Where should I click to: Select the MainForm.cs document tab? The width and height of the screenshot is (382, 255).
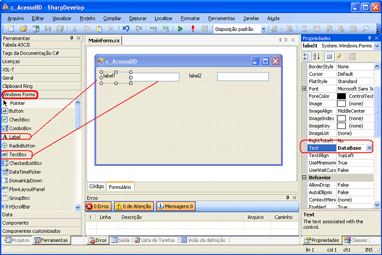pyautogui.click(x=104, y=41)
